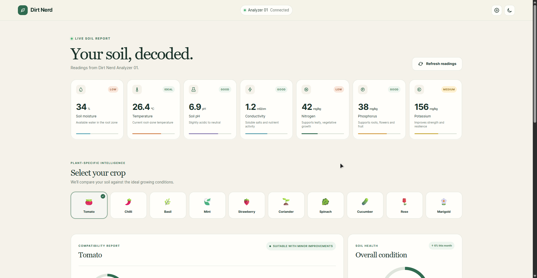Click the GOOD badge on Soil pH card
537x278 pixels.
coord(225,90)
